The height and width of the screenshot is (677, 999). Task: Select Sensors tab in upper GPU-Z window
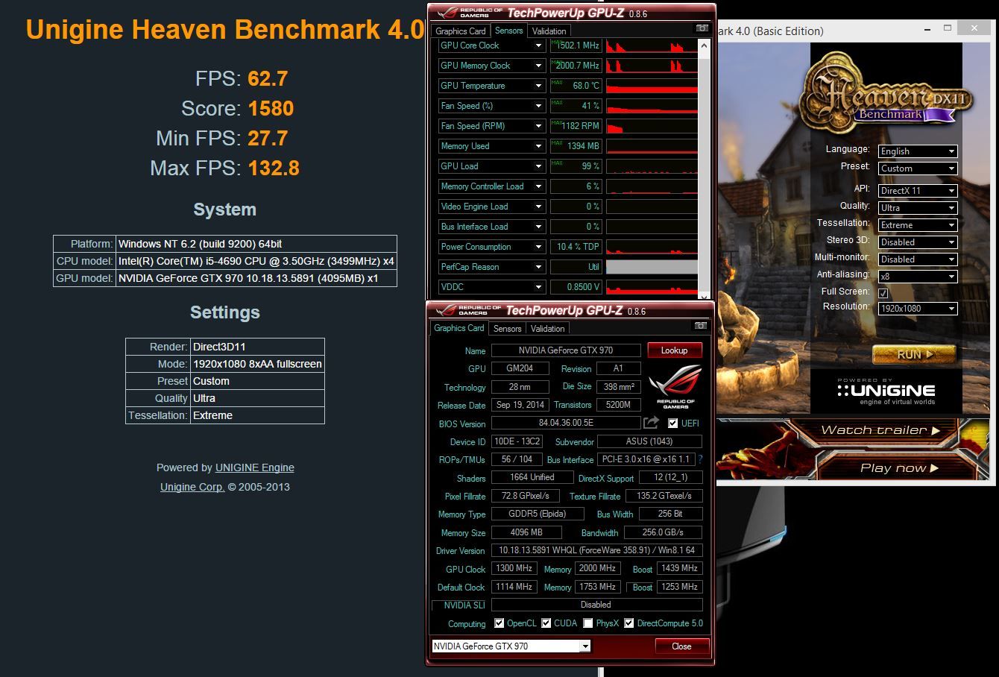[508, 31]
